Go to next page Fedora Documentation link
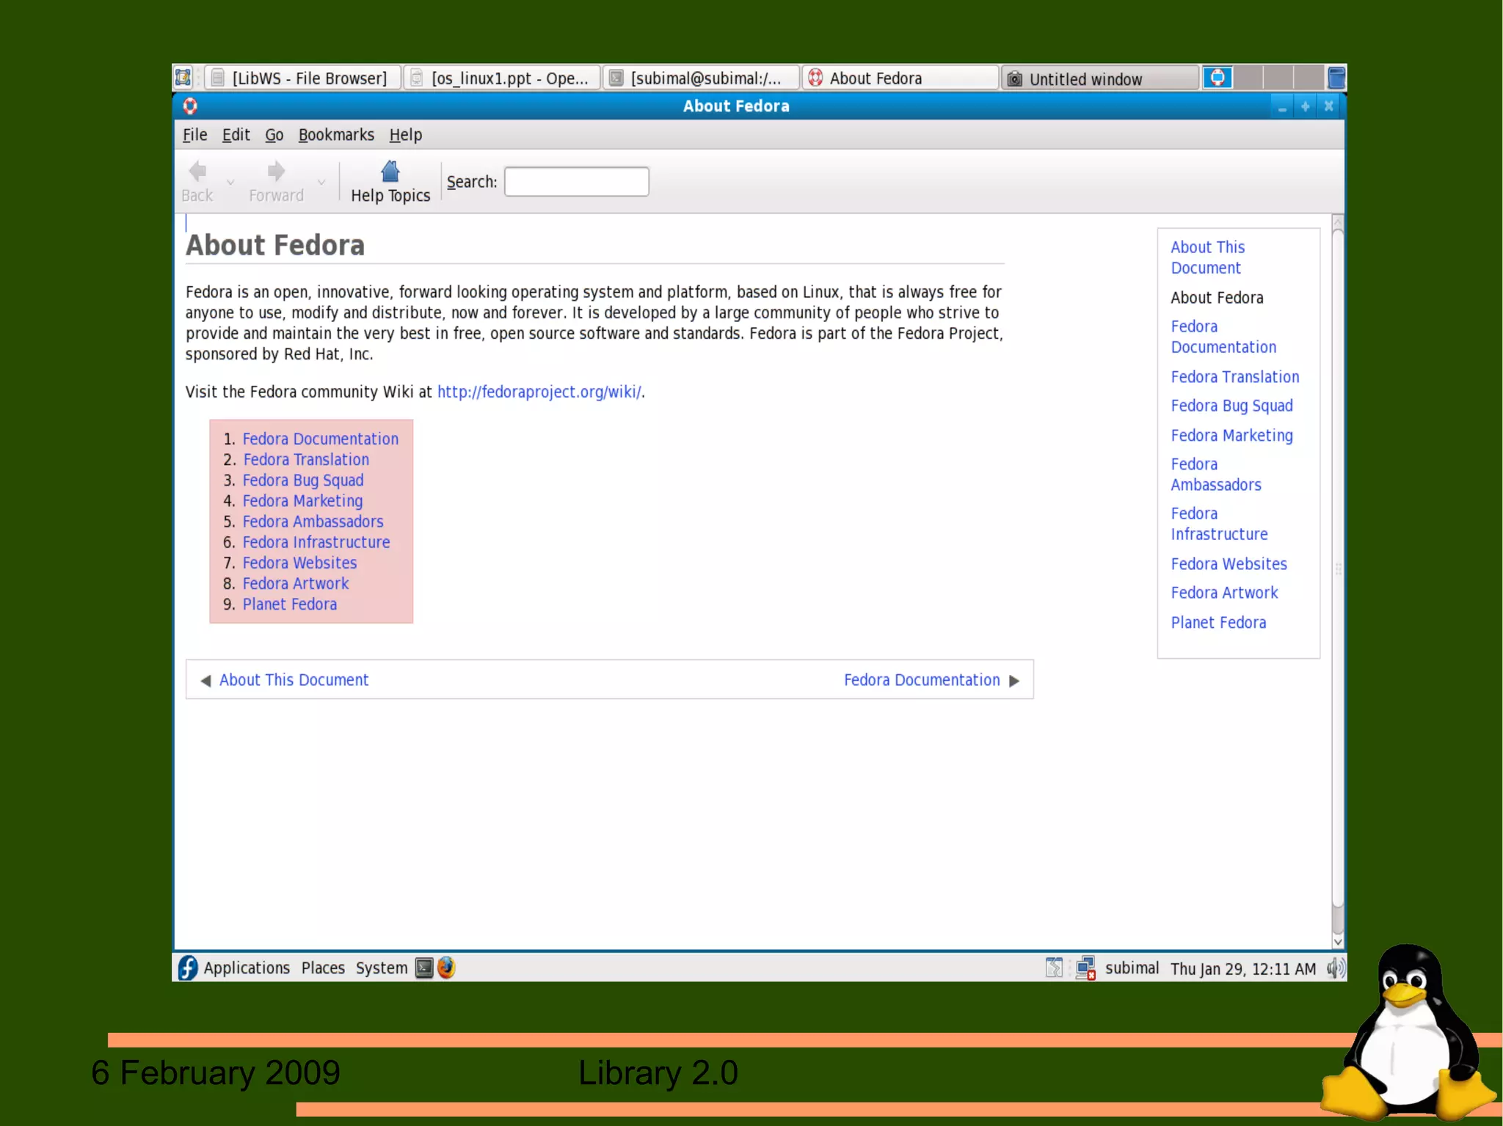 [922, 680]
